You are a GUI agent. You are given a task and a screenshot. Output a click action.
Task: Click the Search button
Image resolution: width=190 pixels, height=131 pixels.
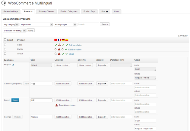point(105,24)
